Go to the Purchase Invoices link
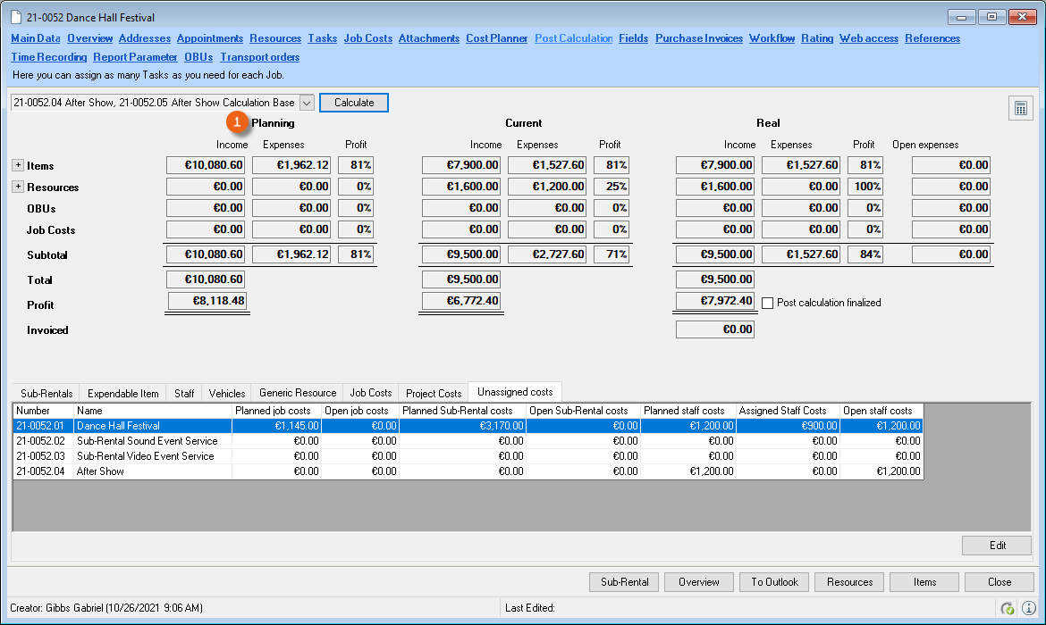The height and width of the screenshot is (625, 1046). tap(698, 38)
